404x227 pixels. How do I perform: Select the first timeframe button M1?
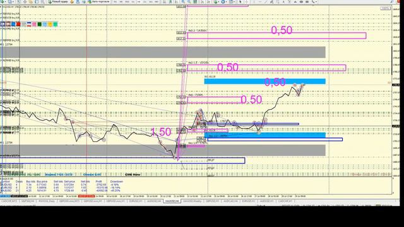coord(115,1)
